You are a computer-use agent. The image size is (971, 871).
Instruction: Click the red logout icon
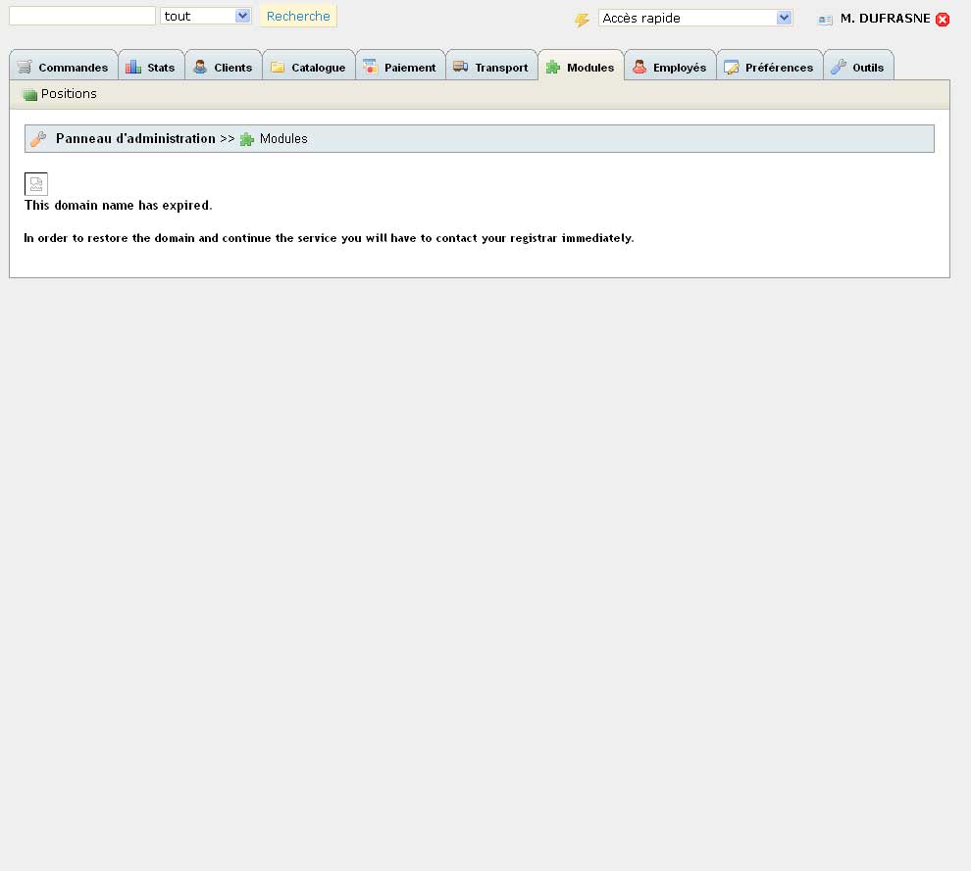[x=943, y=20]
